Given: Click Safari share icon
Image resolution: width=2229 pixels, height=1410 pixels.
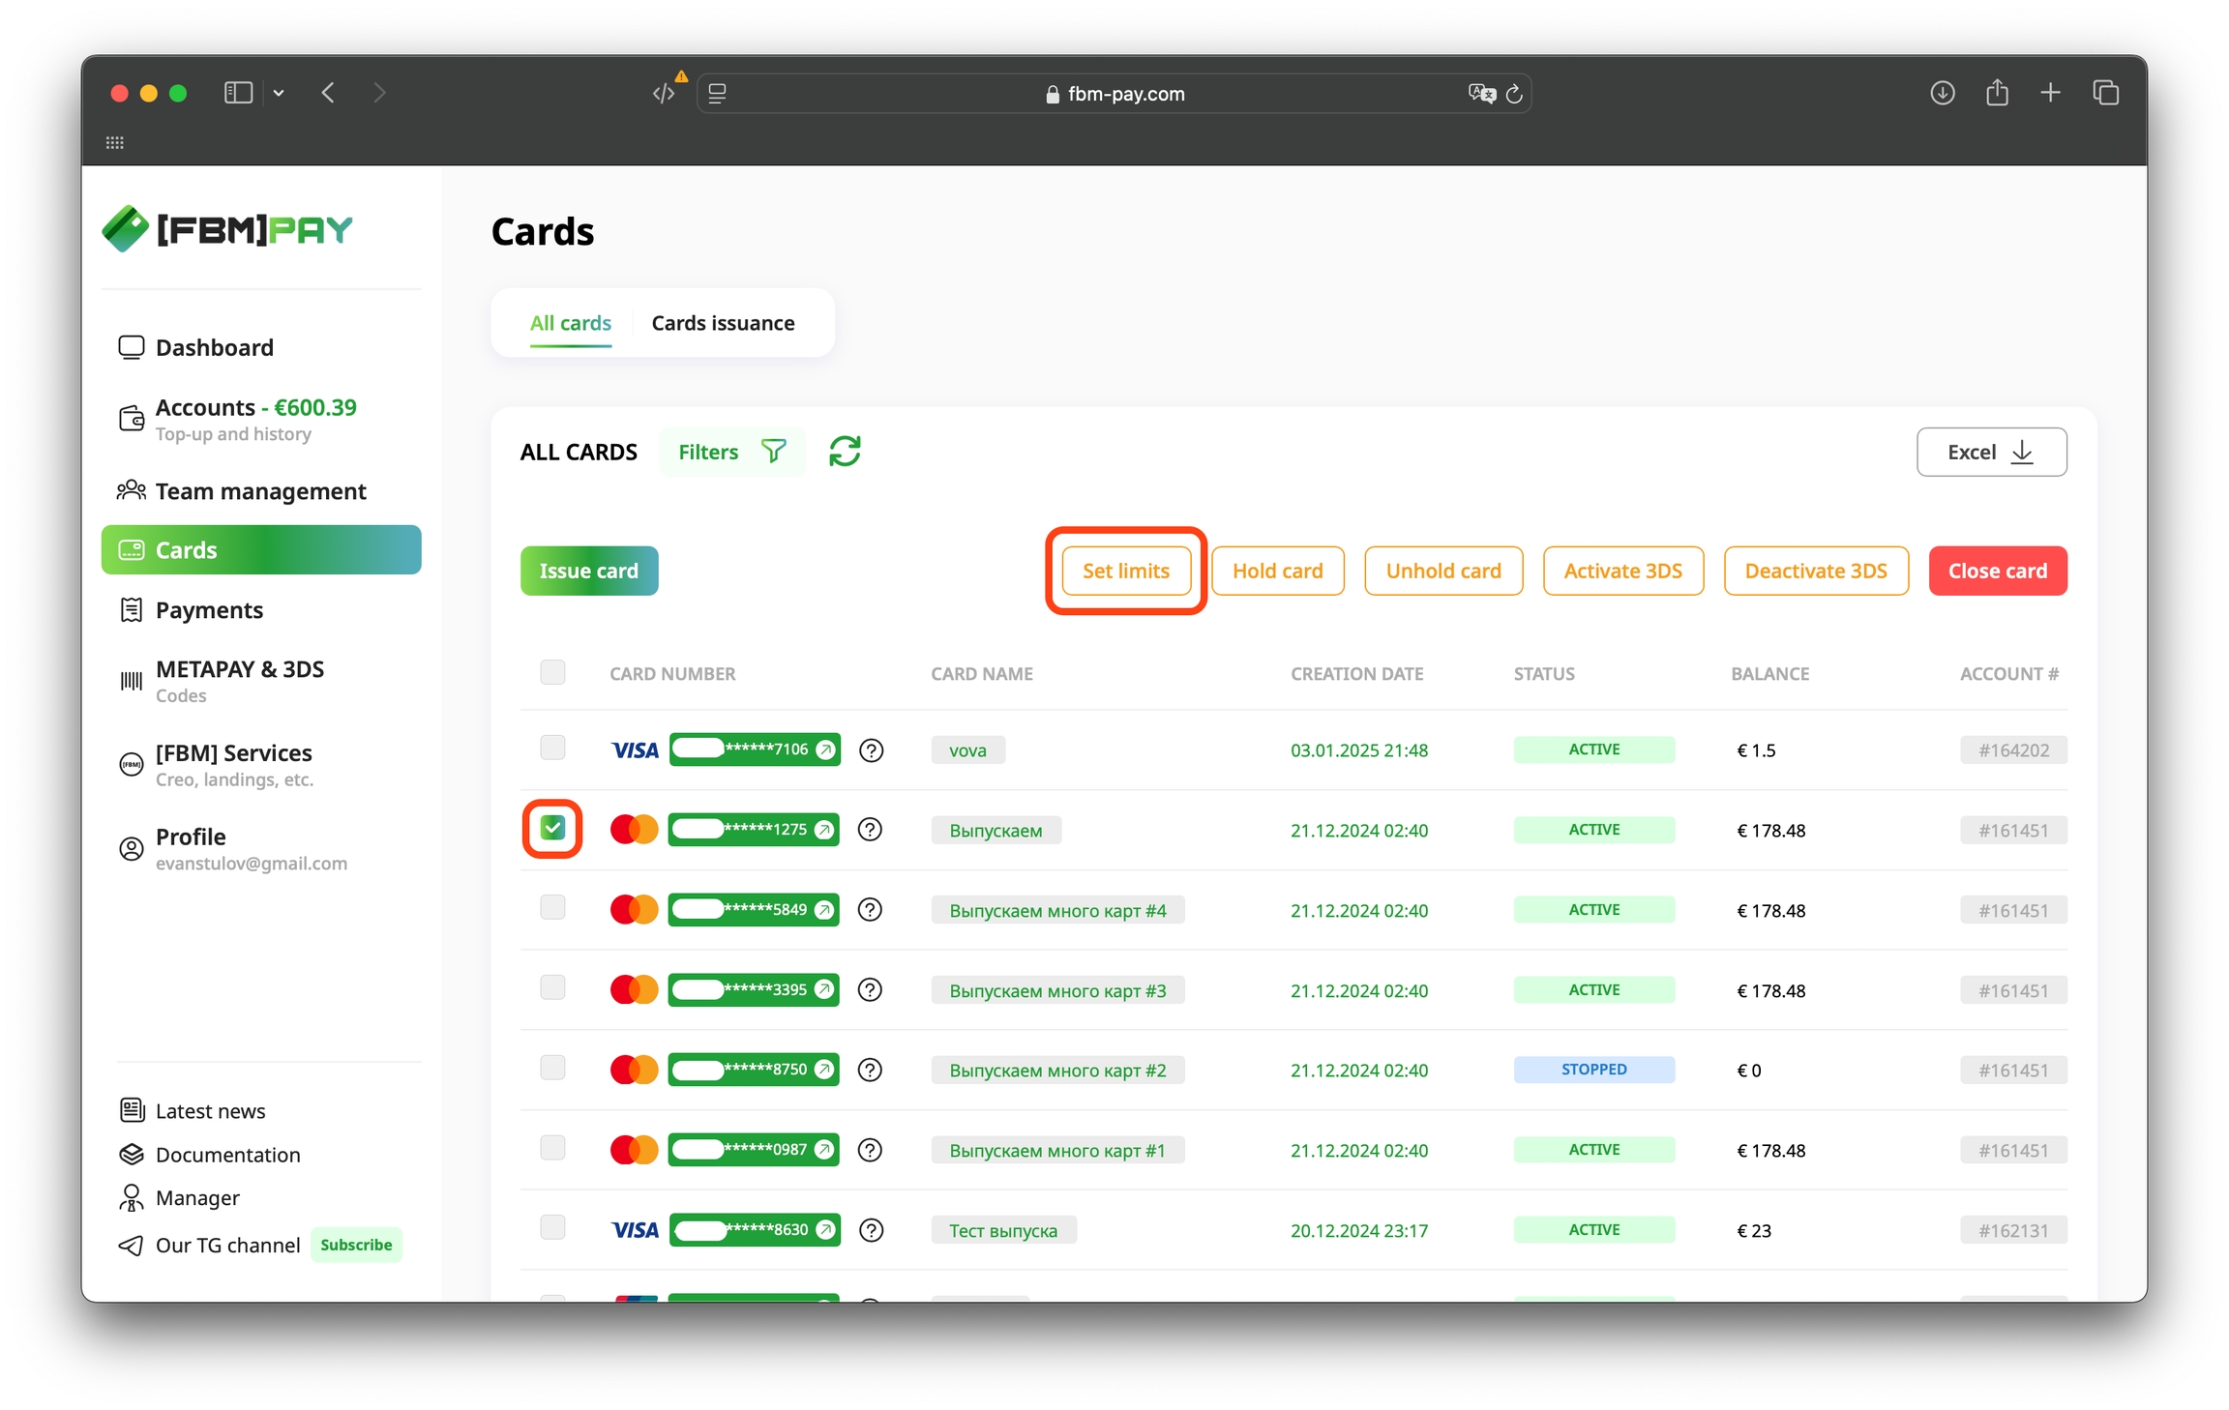Looking at the screenshot, I should (x=1997, y=93).
